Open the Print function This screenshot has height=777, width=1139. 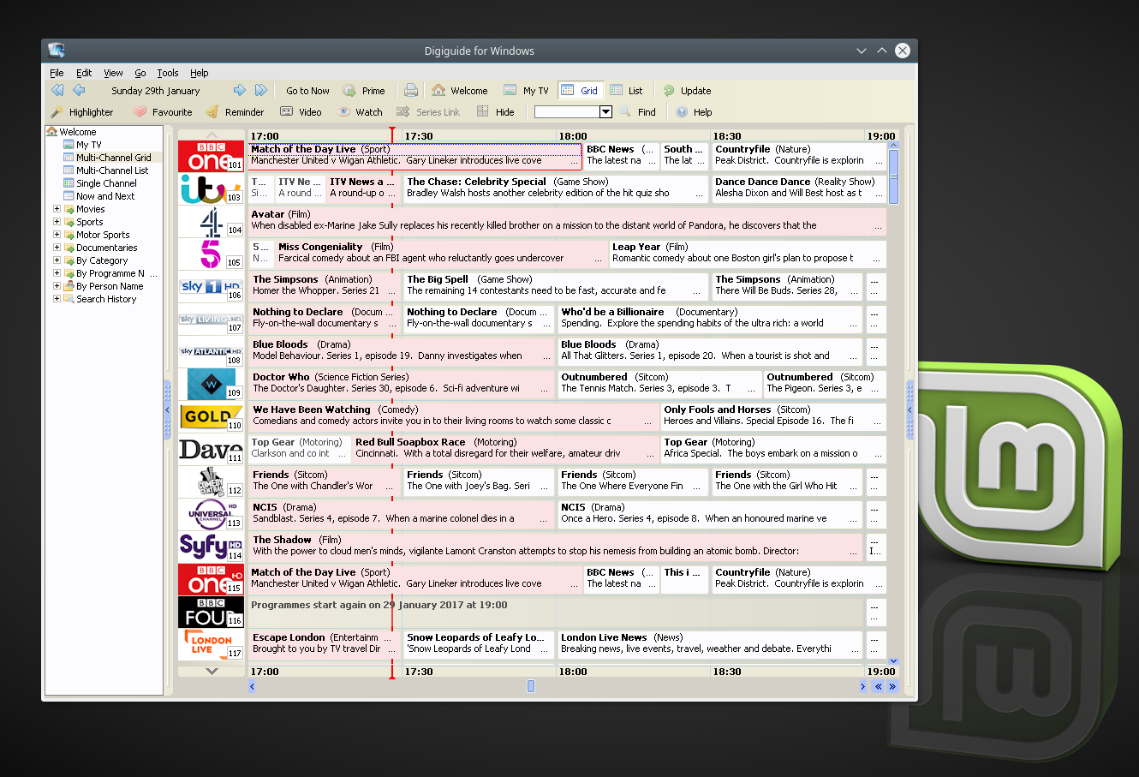point(411,90)
